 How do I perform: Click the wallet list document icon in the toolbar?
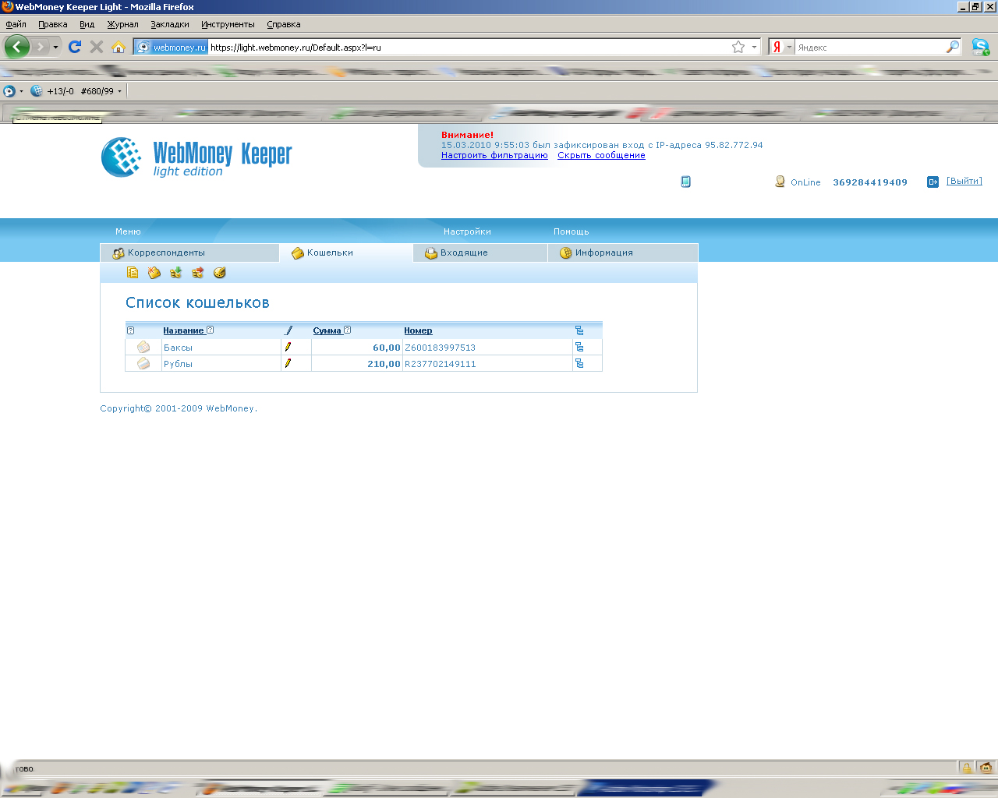click(133, 273)
